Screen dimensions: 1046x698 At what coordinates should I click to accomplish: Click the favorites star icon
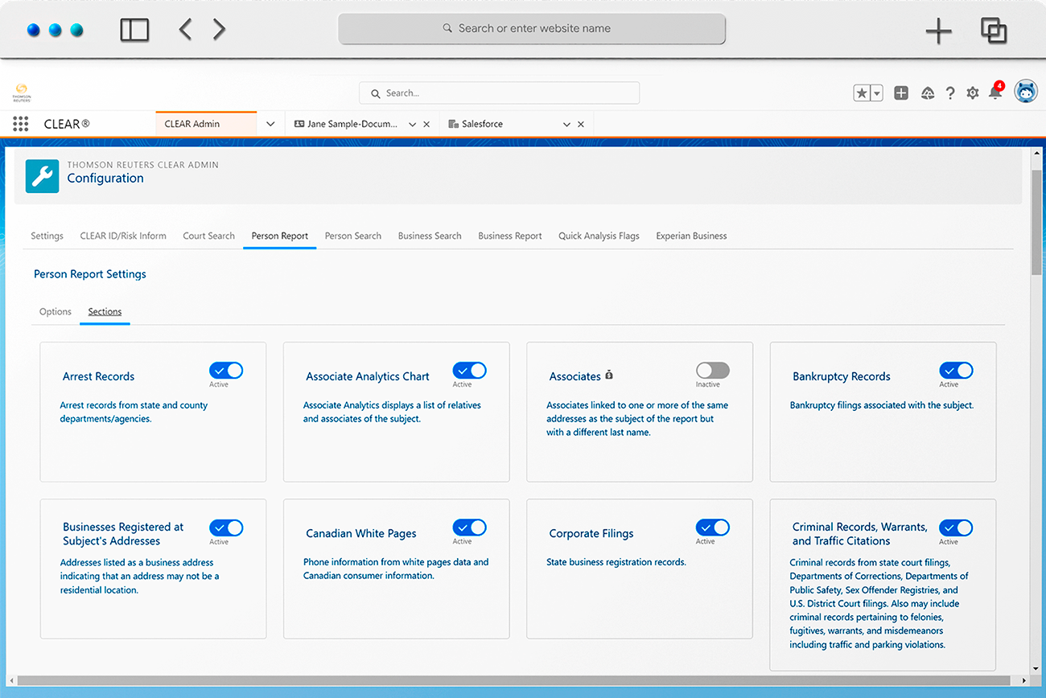coord(861,92)
